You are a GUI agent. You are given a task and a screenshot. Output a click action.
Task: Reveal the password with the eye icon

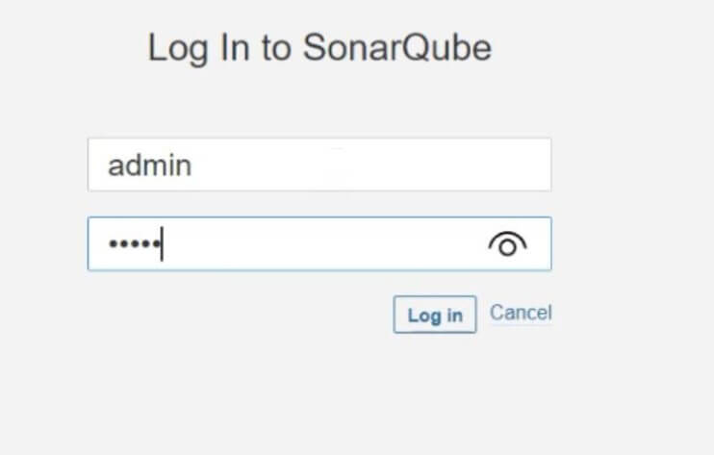click(507, 244)
